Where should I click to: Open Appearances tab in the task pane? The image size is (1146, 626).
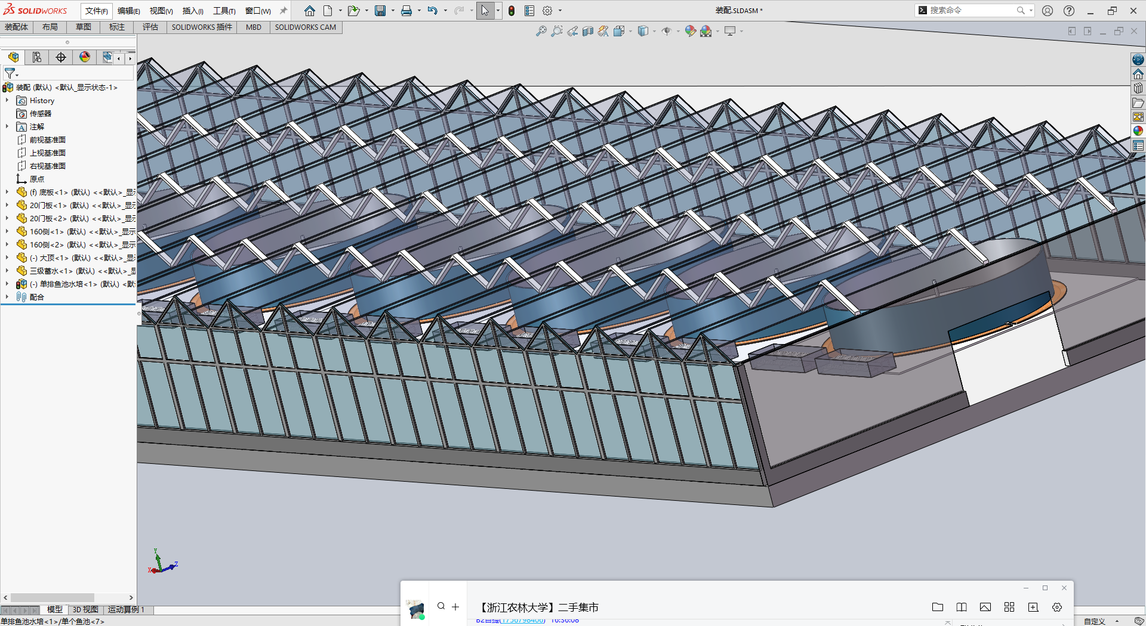coord(1138,131)
